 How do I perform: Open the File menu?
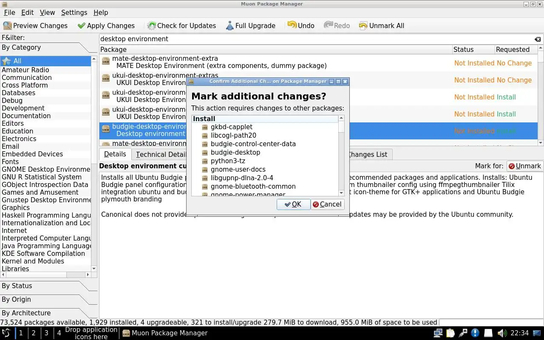[9, 12]
